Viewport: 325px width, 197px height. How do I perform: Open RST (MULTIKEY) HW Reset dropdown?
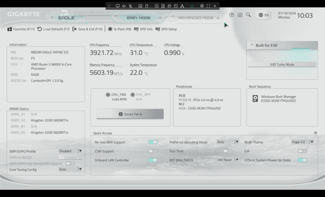pos(227,160)
